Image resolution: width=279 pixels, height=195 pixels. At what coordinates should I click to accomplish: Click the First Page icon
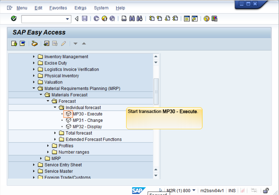pyautogui.click(x=152, y=19)
